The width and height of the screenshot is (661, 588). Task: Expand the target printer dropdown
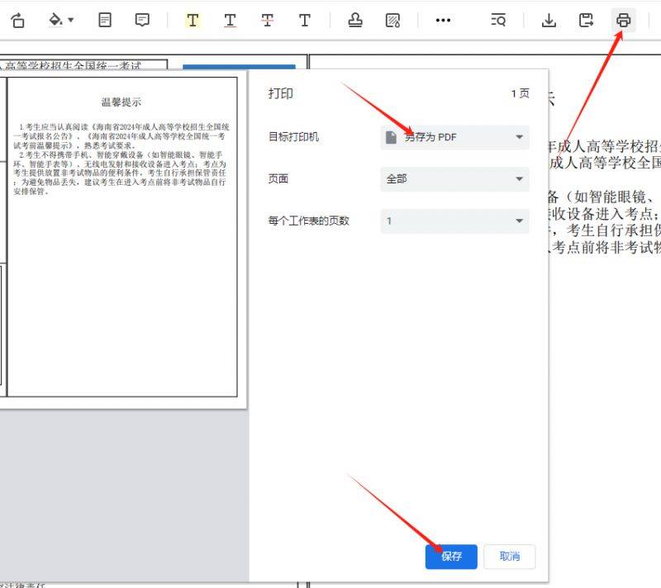(454, 137)
